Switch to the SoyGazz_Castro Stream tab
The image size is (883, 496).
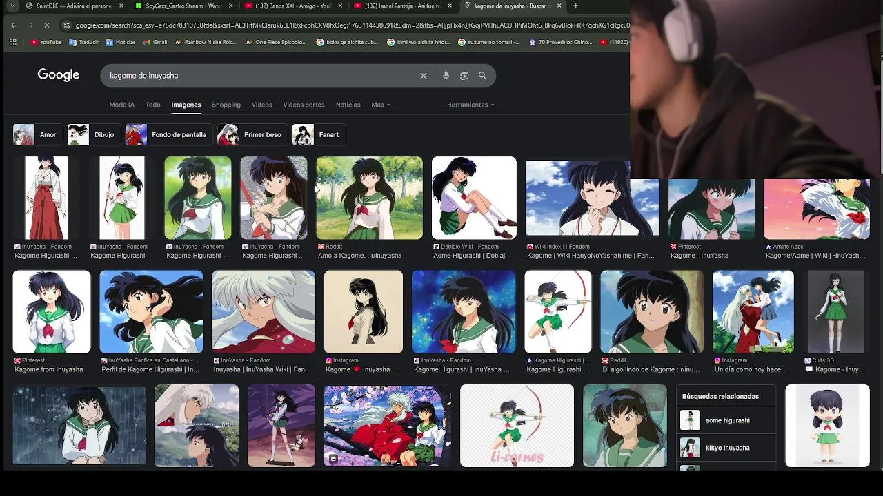183,6
